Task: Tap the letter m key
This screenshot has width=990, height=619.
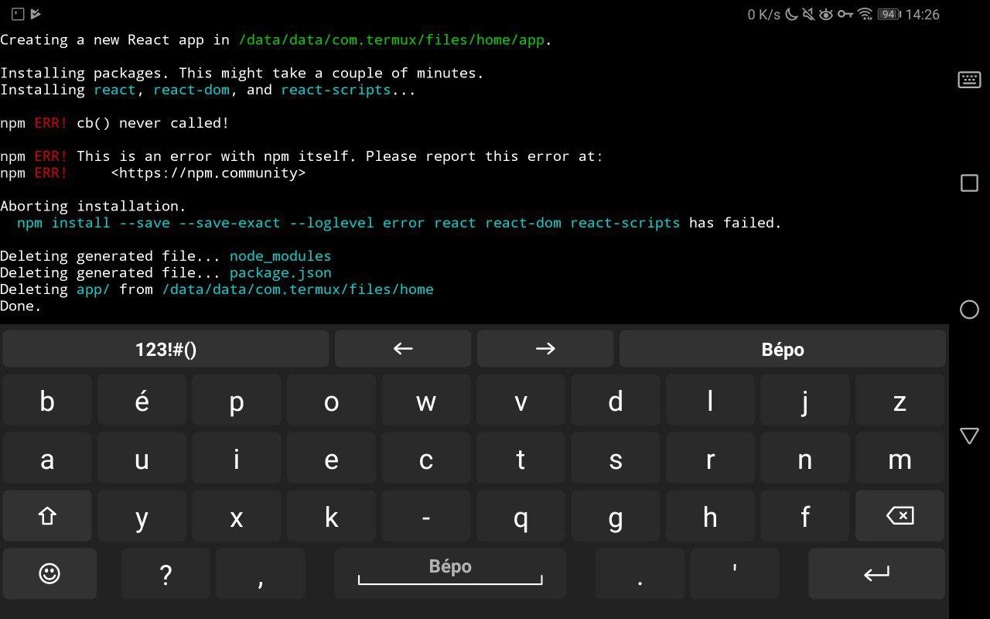Action: coord(900,459)
